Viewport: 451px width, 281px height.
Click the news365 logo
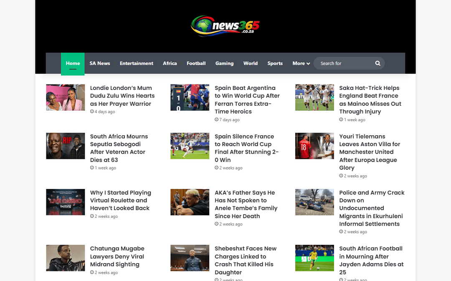[x=225, y=26]
